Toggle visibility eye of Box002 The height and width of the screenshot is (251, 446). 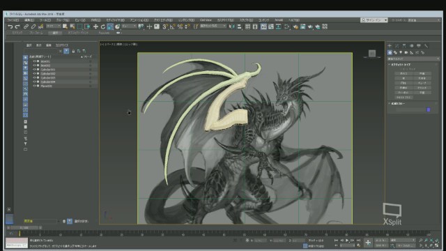34,65
